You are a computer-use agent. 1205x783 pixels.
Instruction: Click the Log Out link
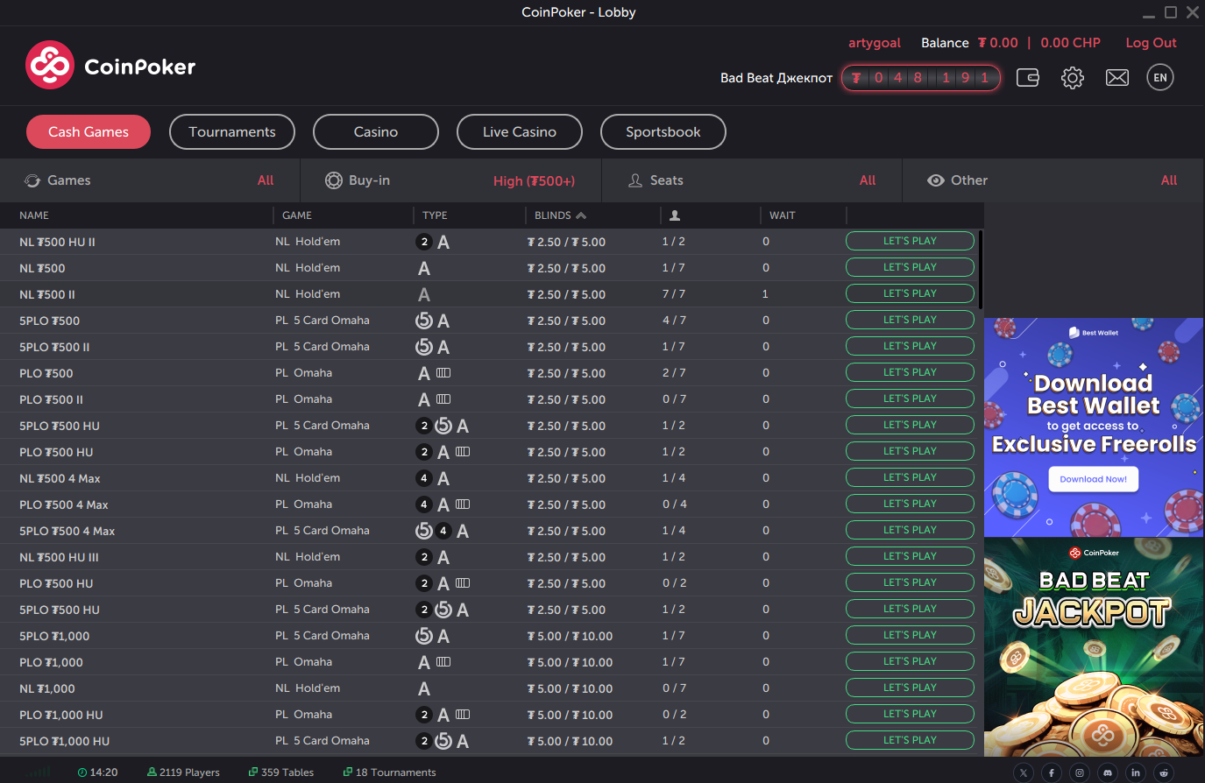1151,43
